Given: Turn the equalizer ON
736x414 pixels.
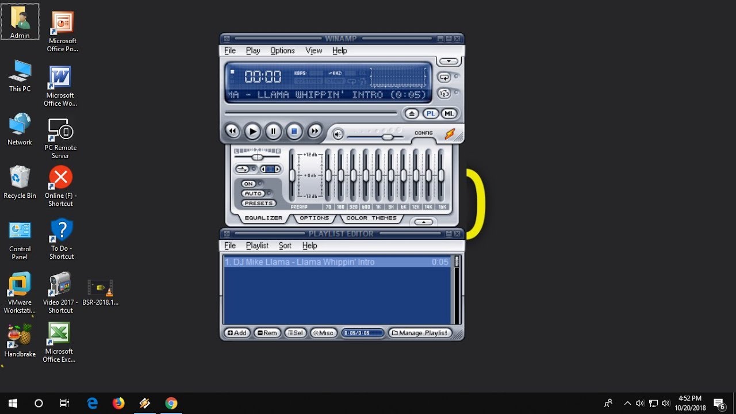Looking at the screenshot, I should tap(248, 183).
